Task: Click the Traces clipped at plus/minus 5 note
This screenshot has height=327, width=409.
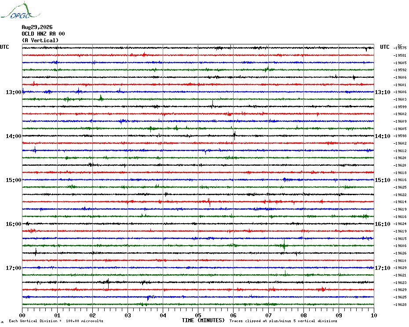Action: click(x=283, y=321)
